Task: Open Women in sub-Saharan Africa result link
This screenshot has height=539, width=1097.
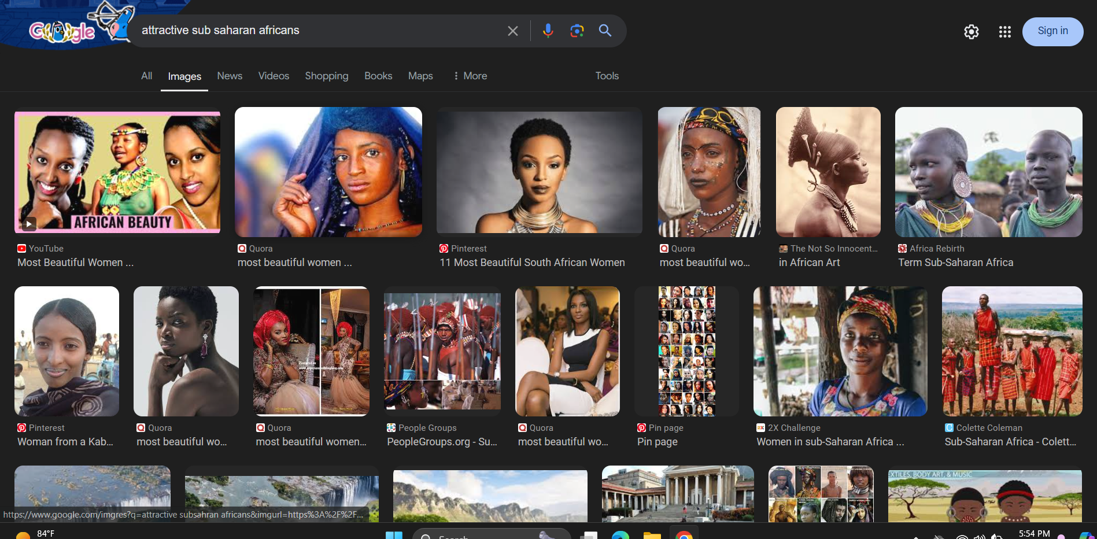Action: [830, 442]
